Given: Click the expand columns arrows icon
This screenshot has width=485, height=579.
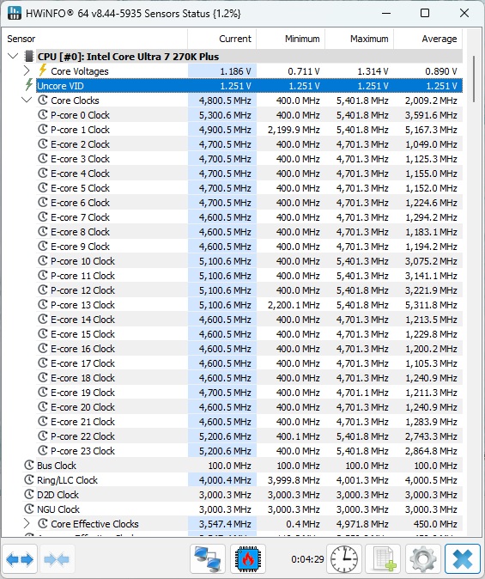Looking at the screenshot, I should click(20, 560).
